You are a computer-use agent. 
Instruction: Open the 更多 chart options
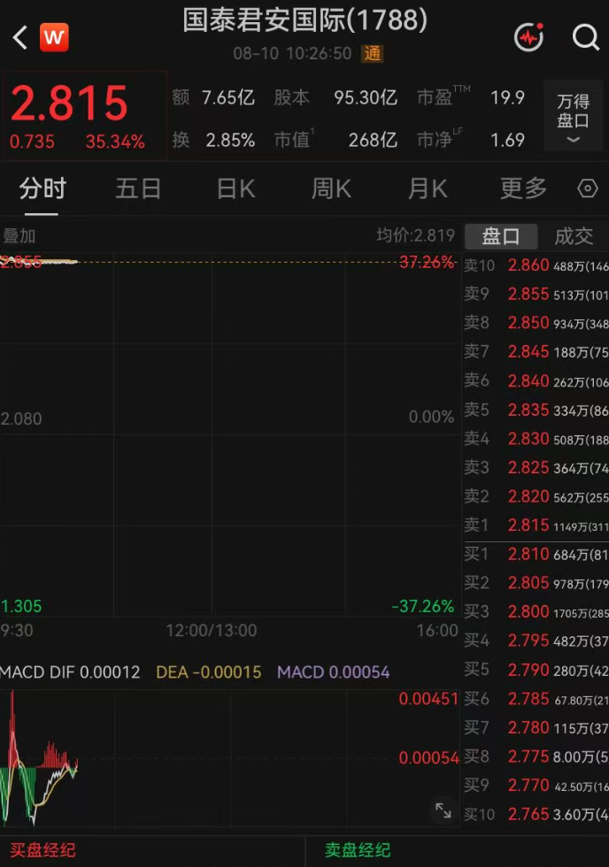[523, 188]
